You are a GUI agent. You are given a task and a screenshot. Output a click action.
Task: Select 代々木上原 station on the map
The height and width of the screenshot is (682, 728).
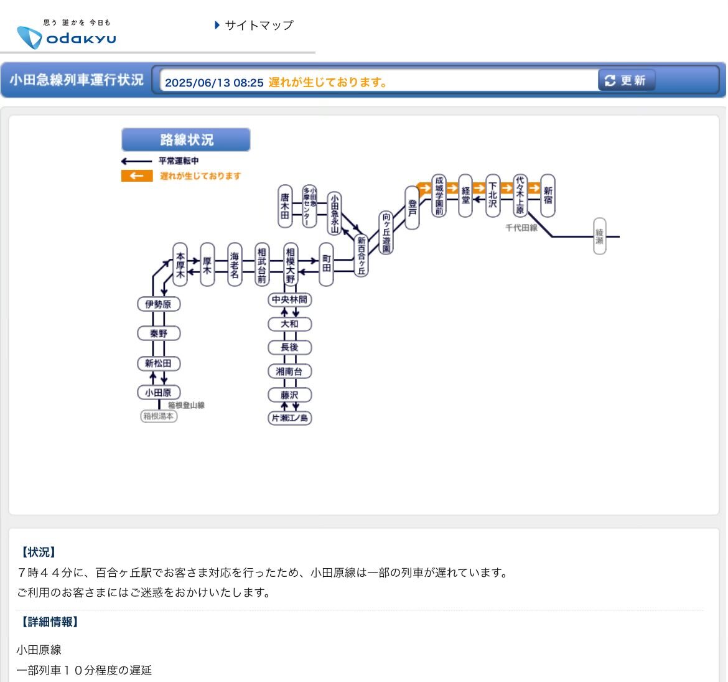(520, 195)
